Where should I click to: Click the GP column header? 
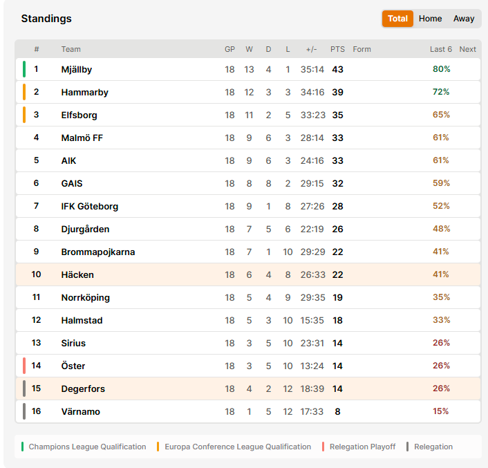(229, 49)
